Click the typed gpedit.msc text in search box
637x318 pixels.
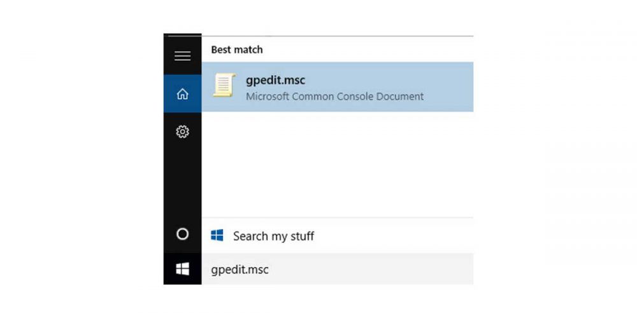(240, 270)
